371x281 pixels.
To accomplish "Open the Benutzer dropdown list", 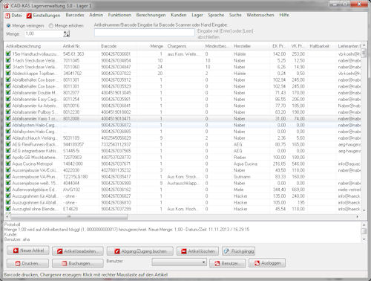I will tap(180, 262).
